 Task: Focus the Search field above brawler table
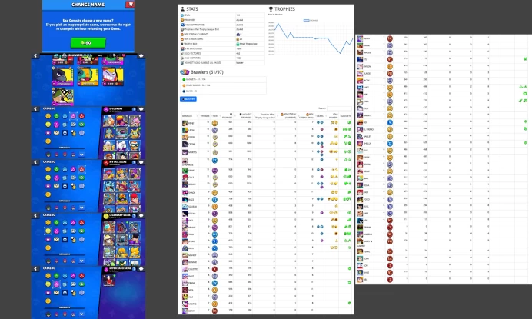tap(339, 108)
